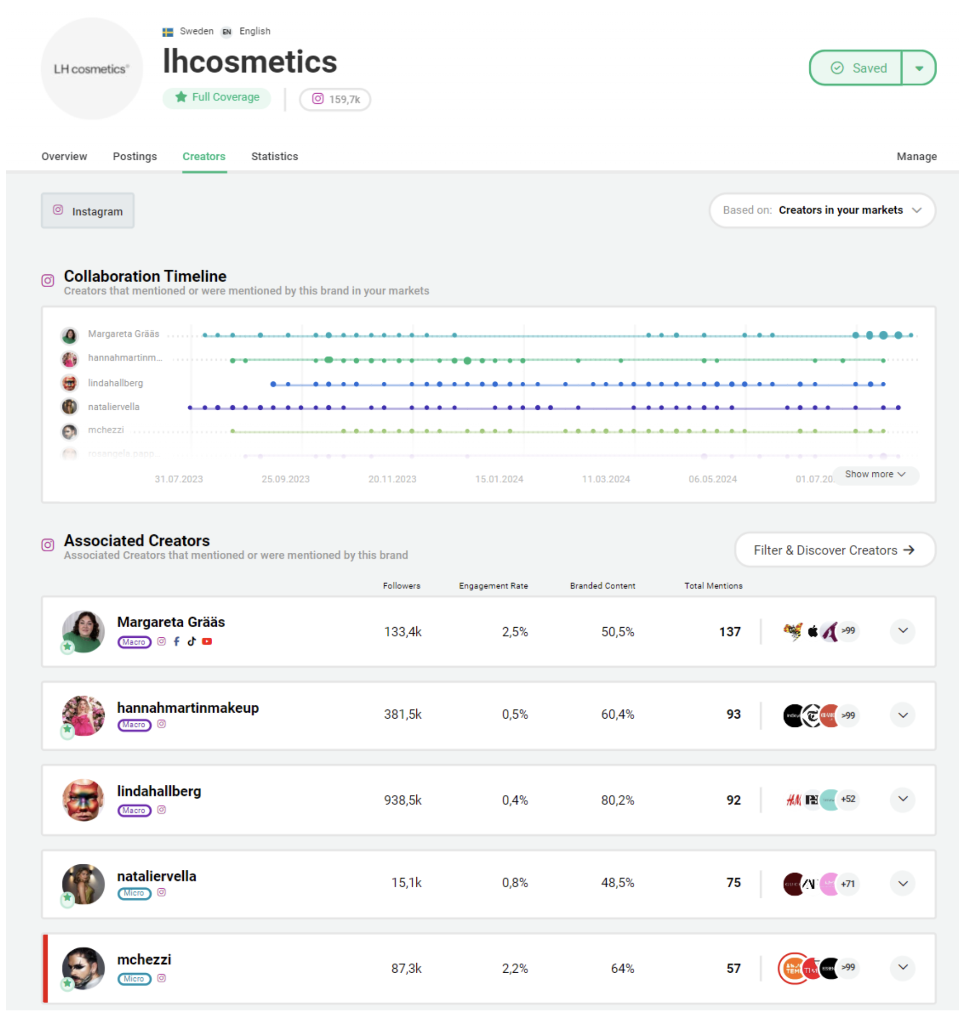Open the dropdown arrow next to Saved

[x=919, y=68]
